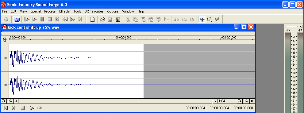Click the Record button in the transport toolbar
The width and height of the screenshot is (304, 113).
tap(6, 19)
